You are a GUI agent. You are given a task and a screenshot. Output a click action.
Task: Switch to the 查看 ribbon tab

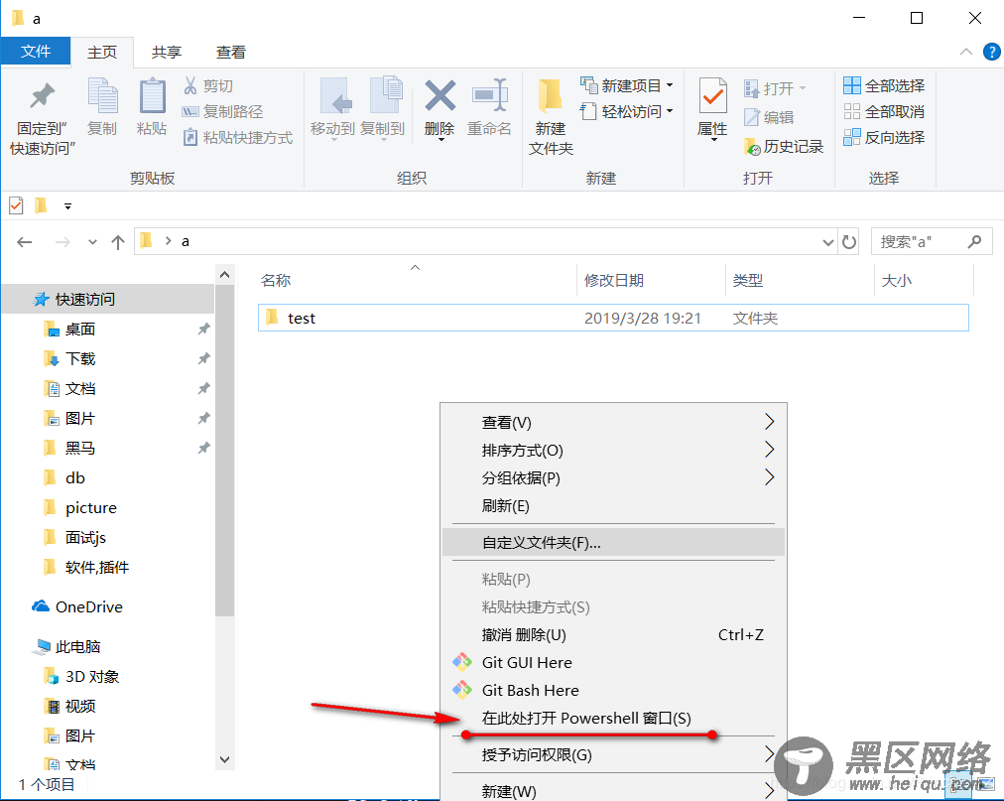click(x=231, y=53)
